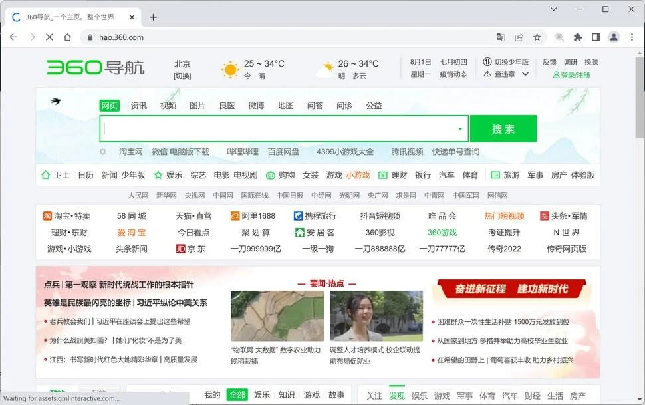Click the page vertical scrollbar thumb
The width and height of the screenshot is (645, 405).
tap(640, 96)
